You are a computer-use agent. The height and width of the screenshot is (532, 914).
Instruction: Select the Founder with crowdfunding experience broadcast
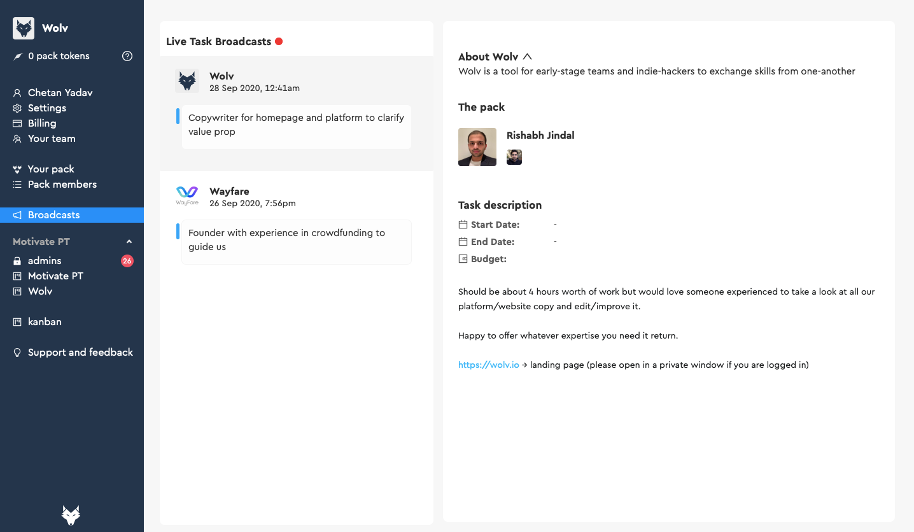click(297, 242)
